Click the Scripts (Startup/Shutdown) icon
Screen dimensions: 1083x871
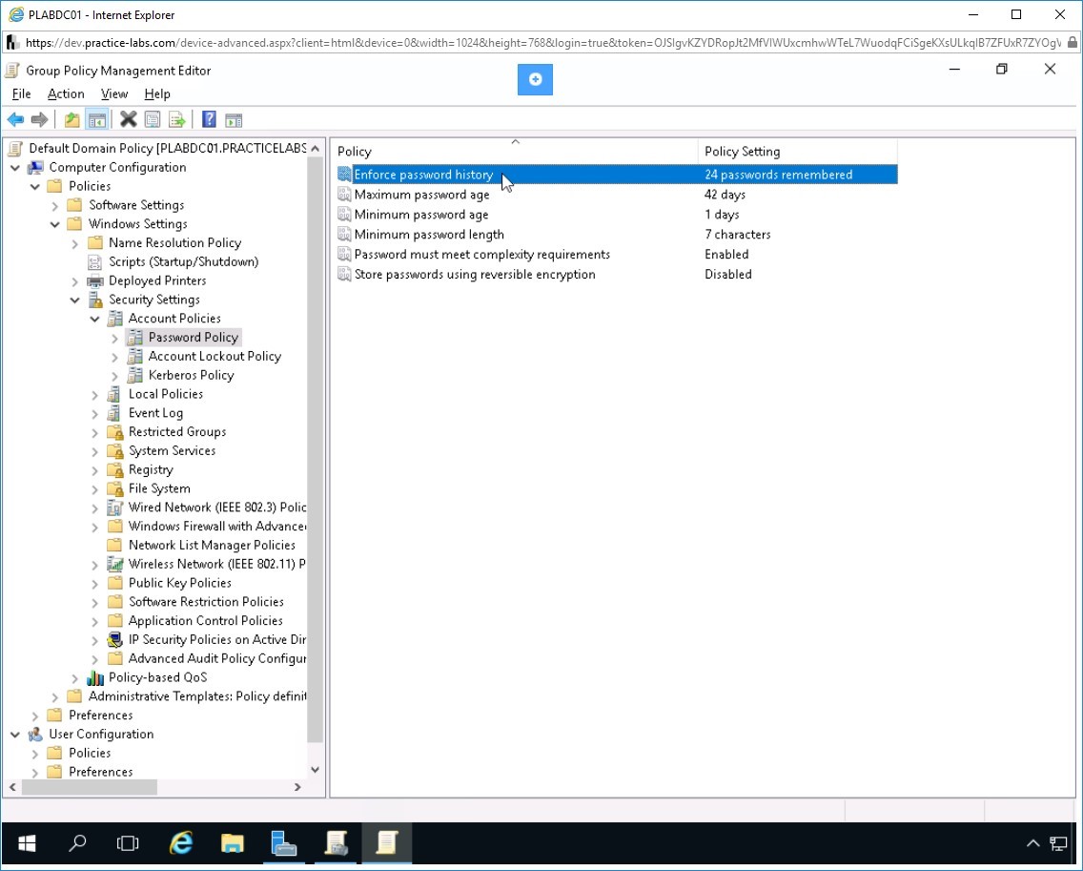[95, 262]
